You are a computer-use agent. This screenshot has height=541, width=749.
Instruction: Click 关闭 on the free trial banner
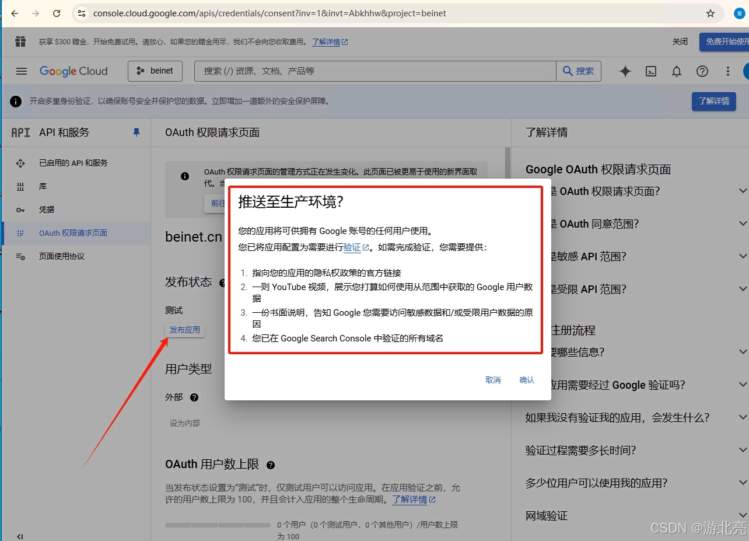(x=680, y=41)
